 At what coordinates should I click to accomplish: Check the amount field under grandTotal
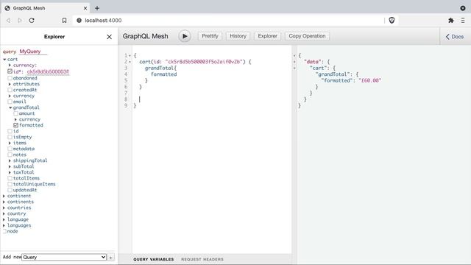(x=15, y=113)
